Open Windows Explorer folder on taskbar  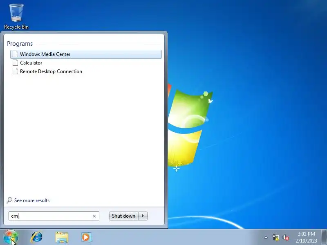pyautogui.click(x=62, y=238)
